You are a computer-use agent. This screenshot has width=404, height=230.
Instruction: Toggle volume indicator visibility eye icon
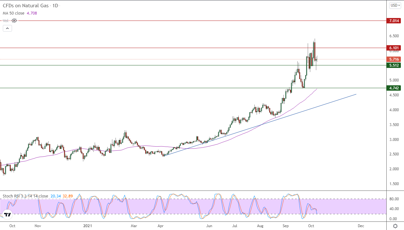pyautogui.click(x=14, y=21)
